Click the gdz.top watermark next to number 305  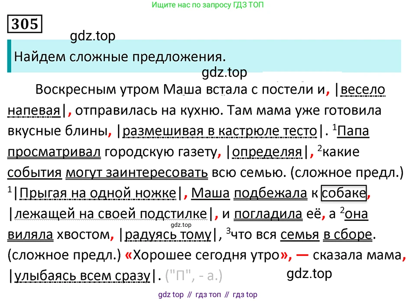(x=92, y=36)
